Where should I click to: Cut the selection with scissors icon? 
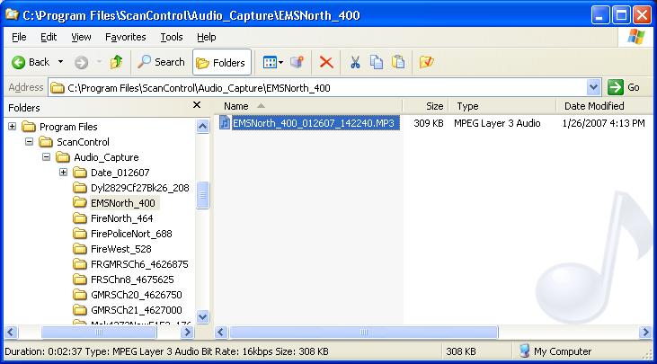pyautogui.click(x=355, y=62)
